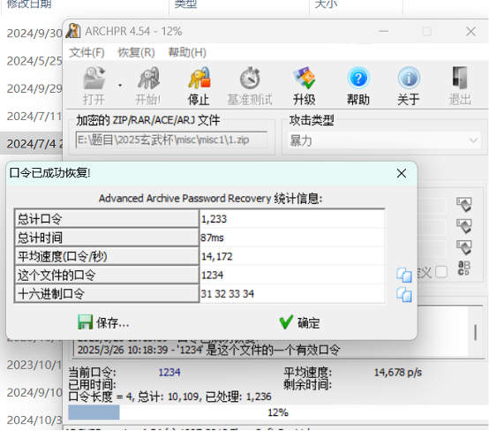Click the aBcD custom charset icon

pyautogui.click(x=463, y=268)
